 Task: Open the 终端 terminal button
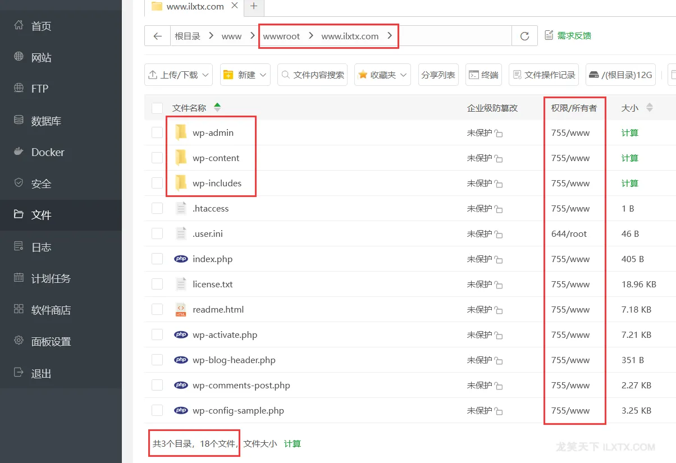coord(483,75)
